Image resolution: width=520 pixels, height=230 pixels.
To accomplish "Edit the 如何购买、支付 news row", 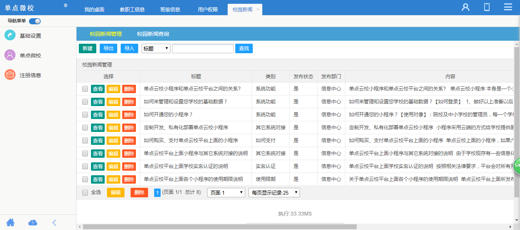I will click(x=113, y=141).
